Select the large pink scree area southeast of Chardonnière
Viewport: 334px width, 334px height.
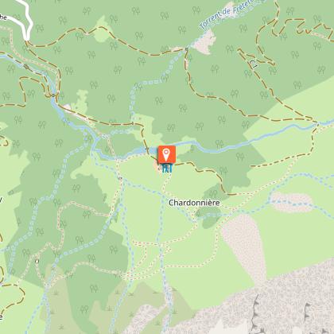[x=244, y=244]
